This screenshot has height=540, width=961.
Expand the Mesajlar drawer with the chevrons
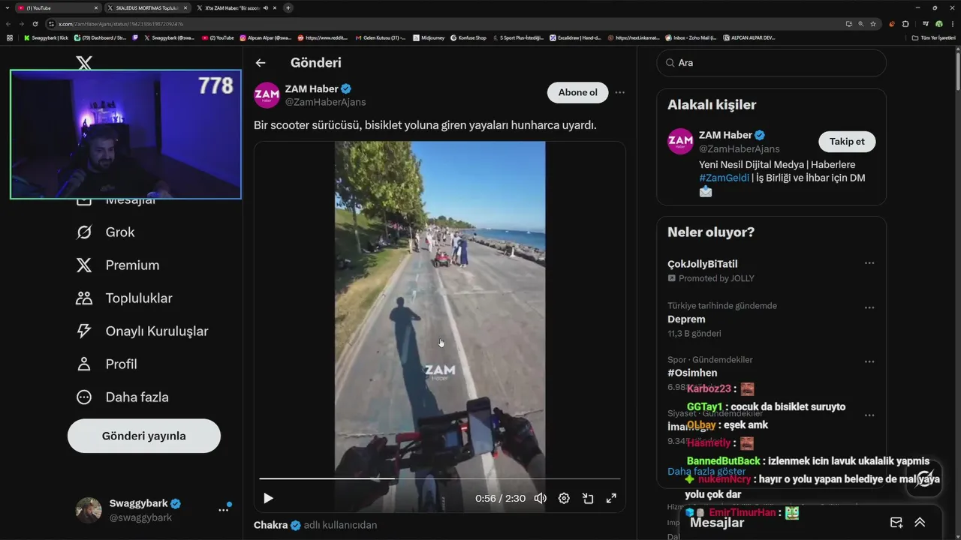(x=920, y=523)
